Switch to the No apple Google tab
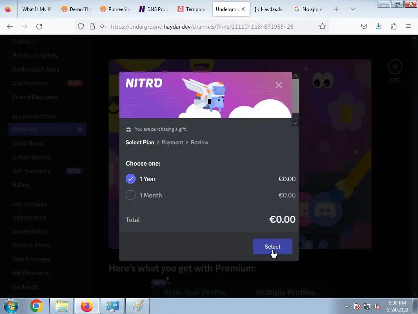 (x=309, y=9)
